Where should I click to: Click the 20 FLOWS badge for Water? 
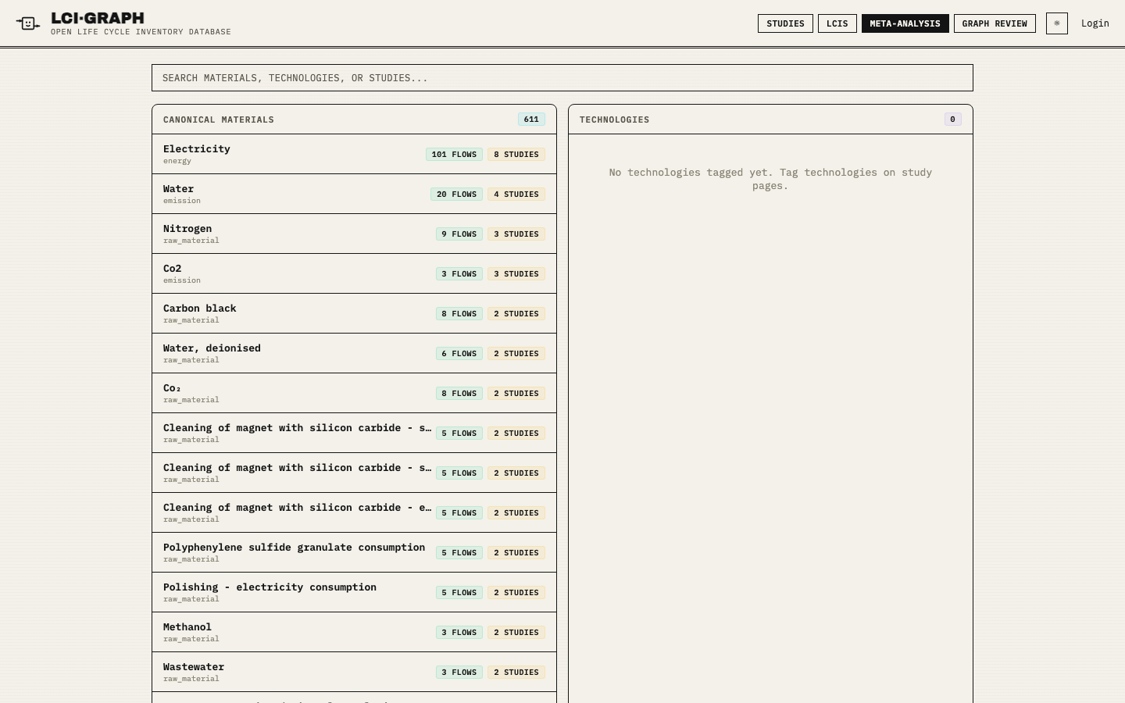456,194
